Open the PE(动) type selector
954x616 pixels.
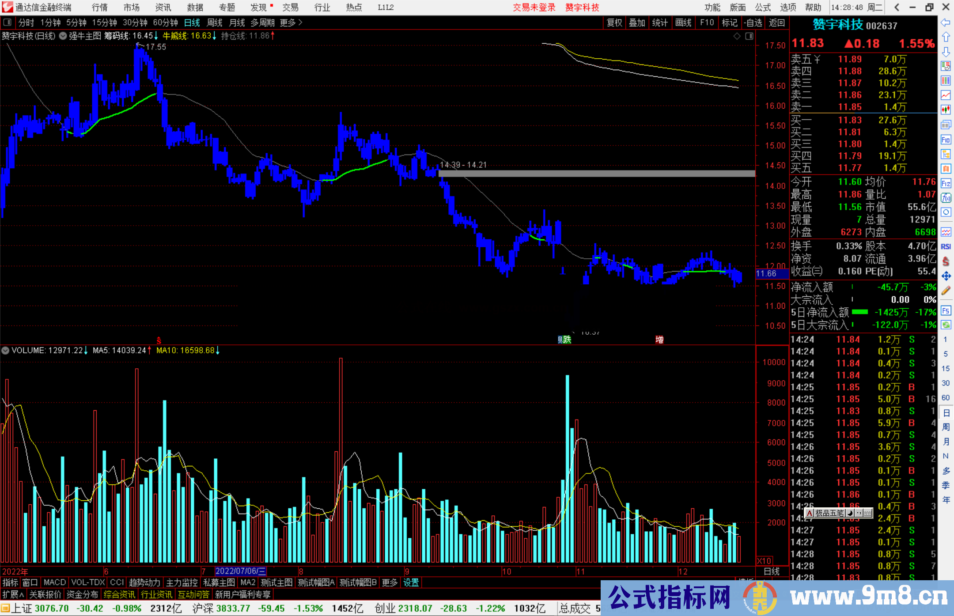pos(878,271)
